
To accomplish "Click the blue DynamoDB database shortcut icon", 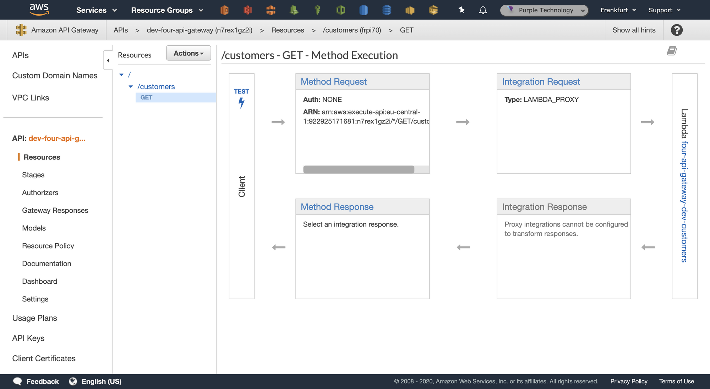I will [x=387, y=10].
